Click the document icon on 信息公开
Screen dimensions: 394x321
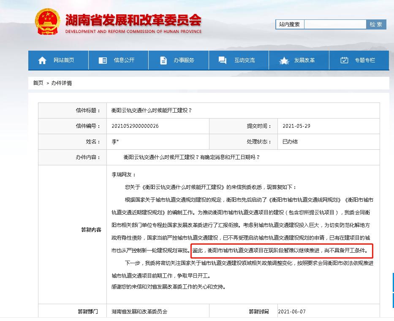coord(102,60)
